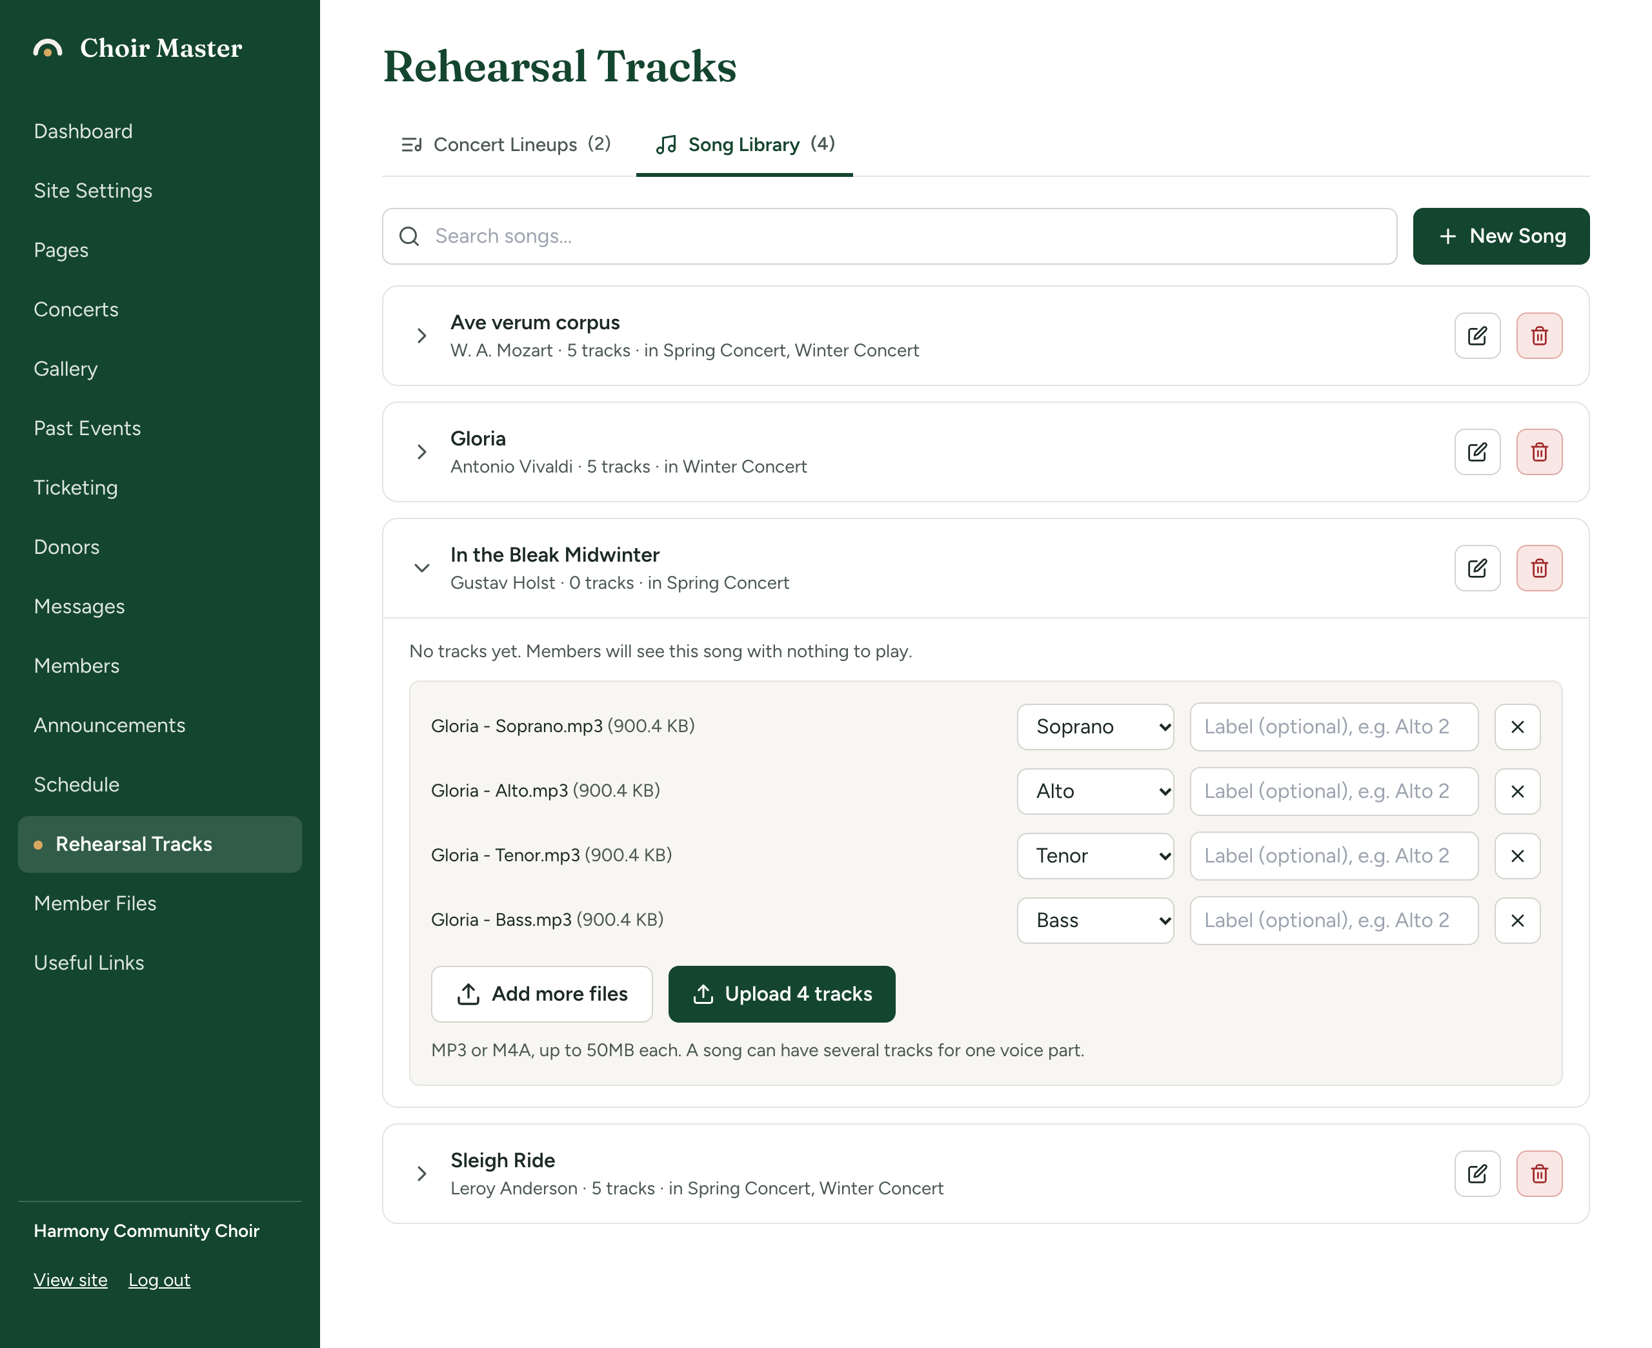Open voice part dropdown showing Alto
Image resolution: width=1652 pixels, height=1348 pixels.
click(x=1095, y=791)
